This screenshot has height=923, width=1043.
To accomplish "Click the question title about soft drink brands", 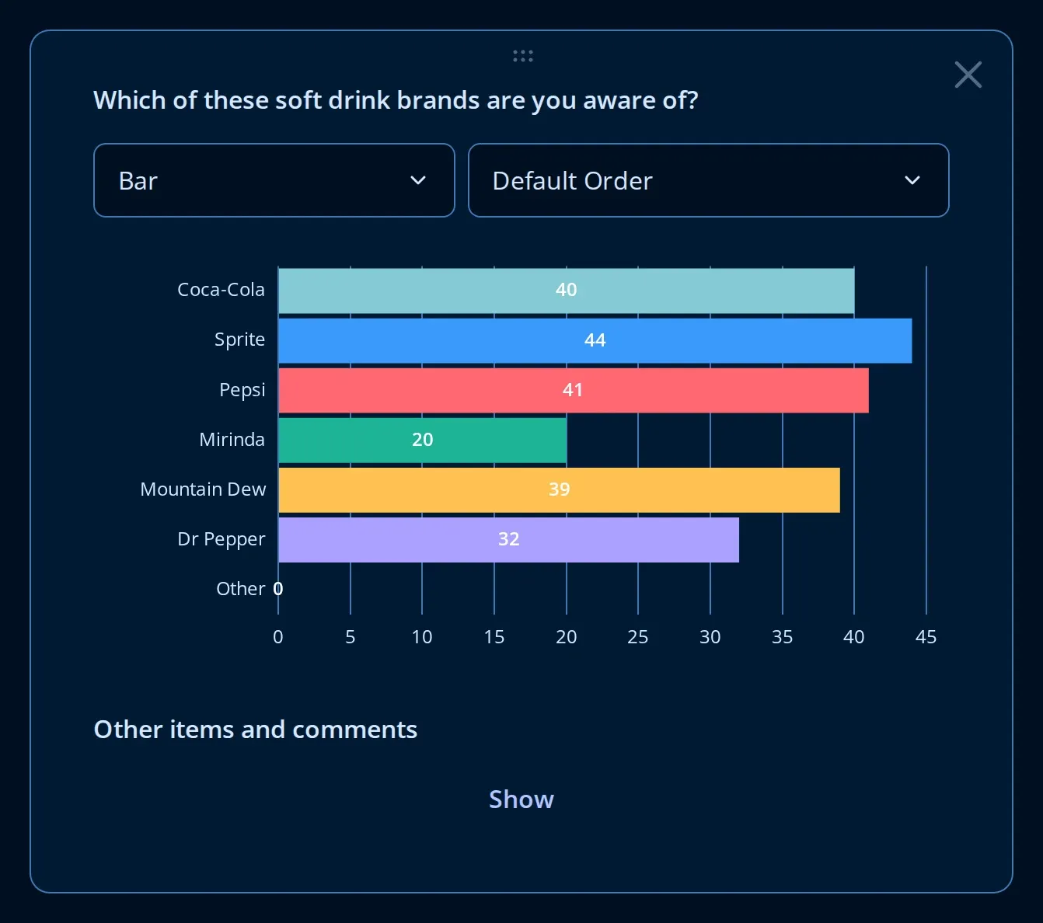I will pyautogui.click(x=396, y=101).
